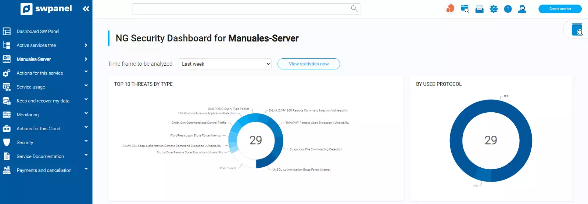Open the Time frame dropdown showing Last week
This screenshot has width=588, height=204.
pos(225,64)
